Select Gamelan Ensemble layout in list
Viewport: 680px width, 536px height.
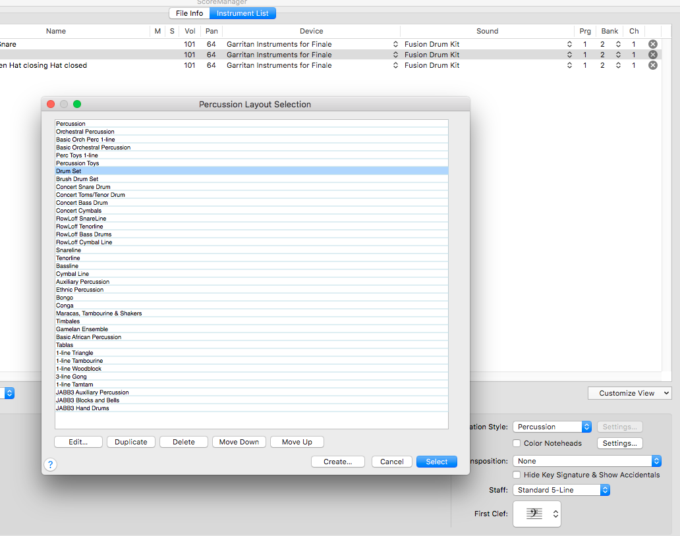click(82, 329)
